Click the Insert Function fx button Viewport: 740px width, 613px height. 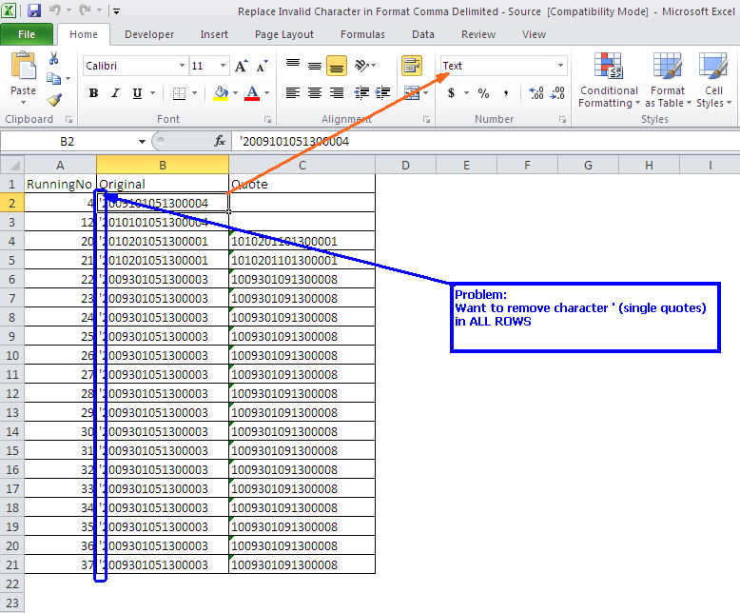pos(220,141)
